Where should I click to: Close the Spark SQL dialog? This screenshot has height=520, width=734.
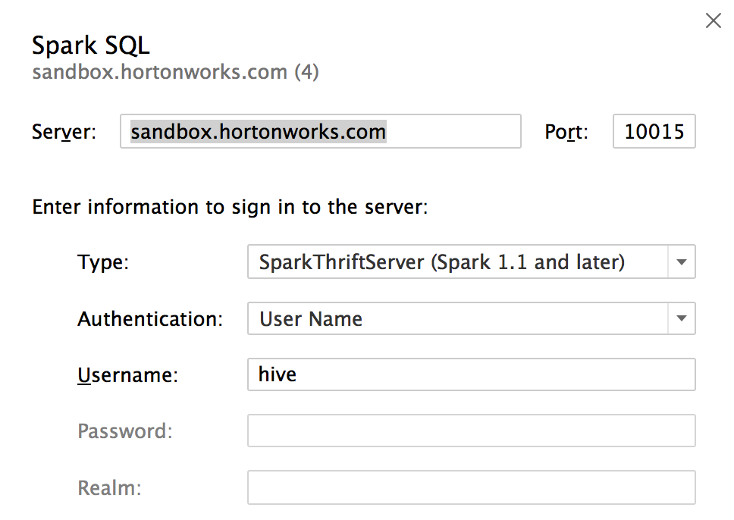click(714, 21)
